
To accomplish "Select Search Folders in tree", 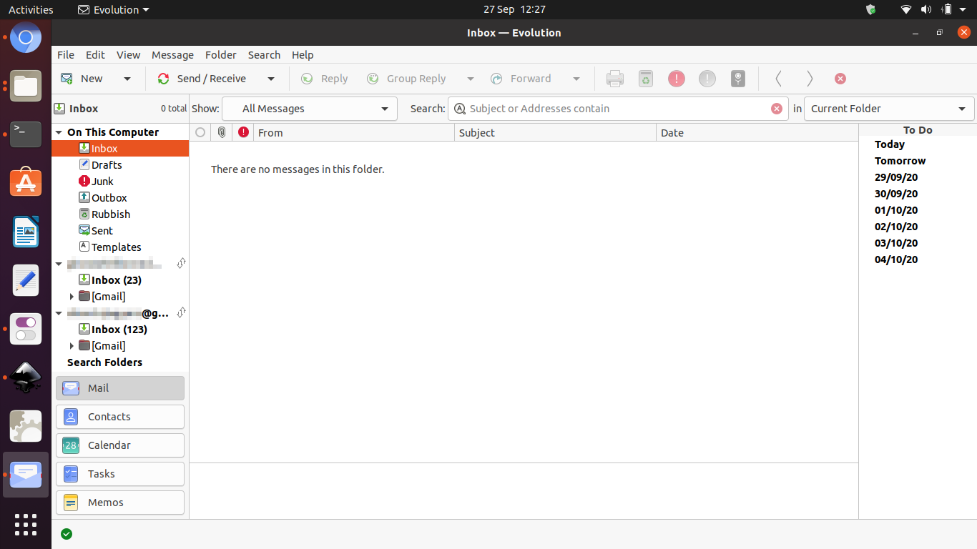I will 104,362.
